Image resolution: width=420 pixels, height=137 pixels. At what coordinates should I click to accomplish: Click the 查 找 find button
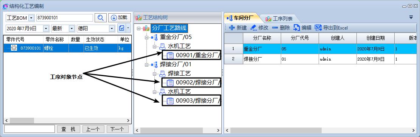click(68, 129)
